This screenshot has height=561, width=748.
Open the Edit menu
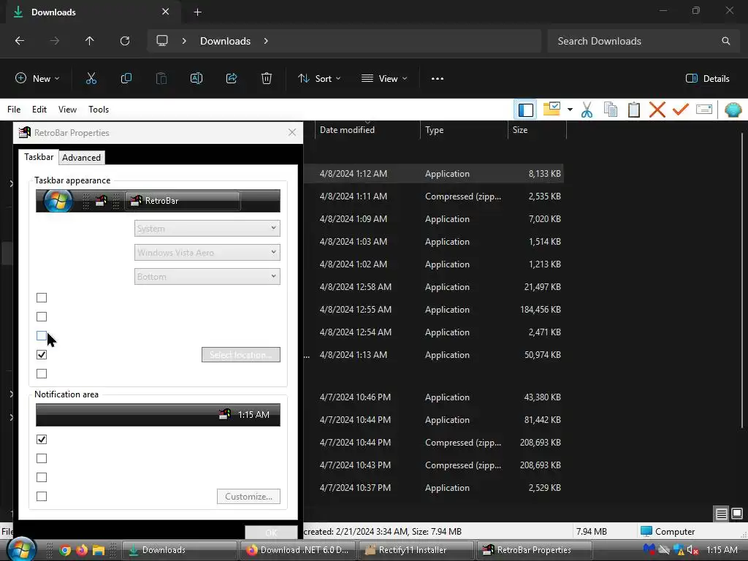point(39,110)
